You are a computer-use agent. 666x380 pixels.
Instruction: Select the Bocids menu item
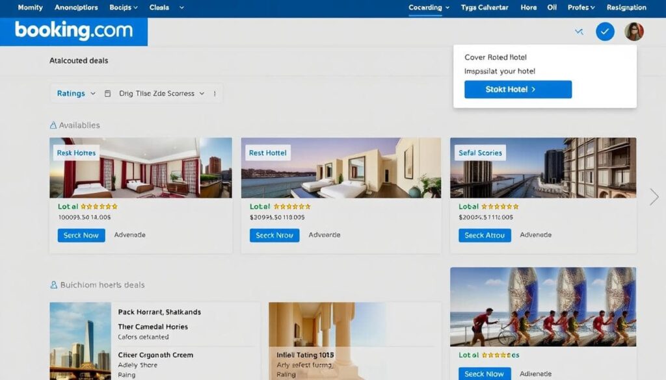tap(120, 7)
